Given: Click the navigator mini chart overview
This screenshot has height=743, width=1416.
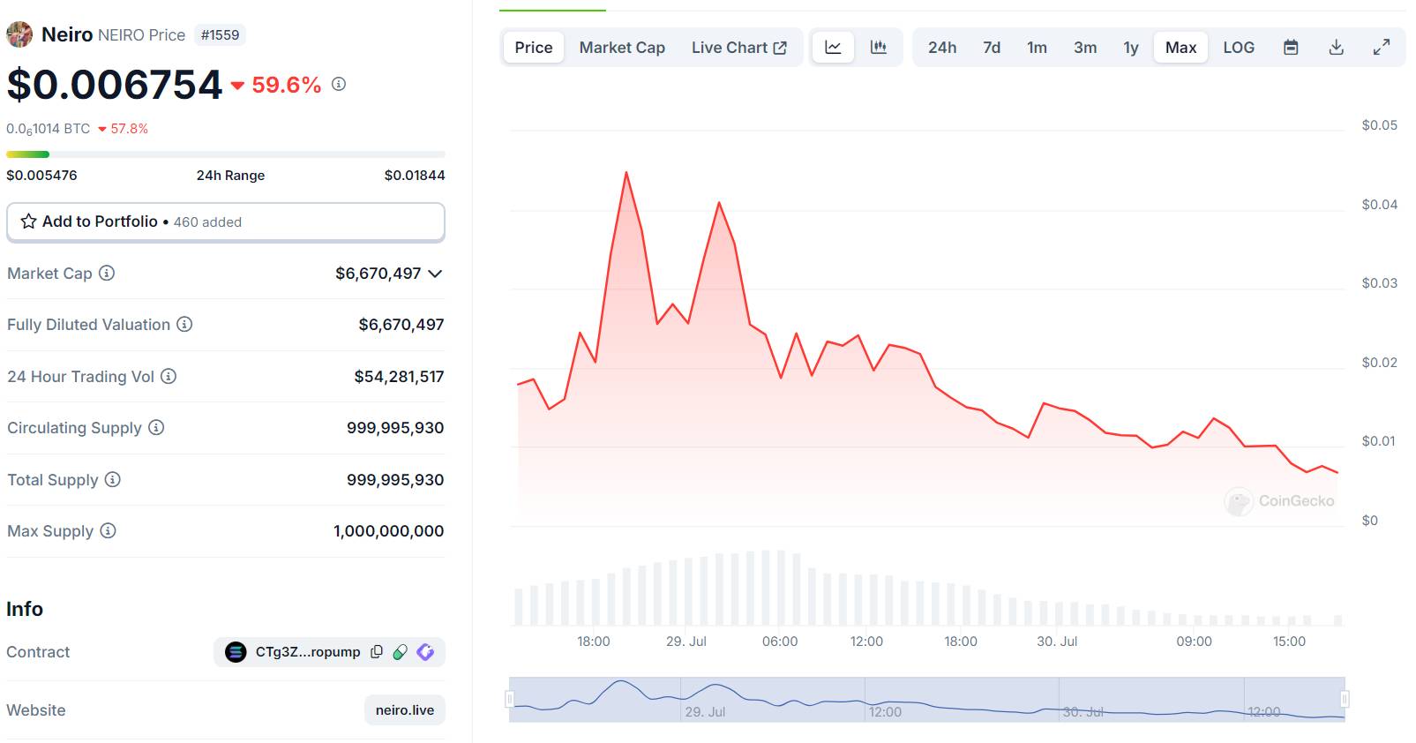Looking at the screenshot, I should [x=927, y=700].
